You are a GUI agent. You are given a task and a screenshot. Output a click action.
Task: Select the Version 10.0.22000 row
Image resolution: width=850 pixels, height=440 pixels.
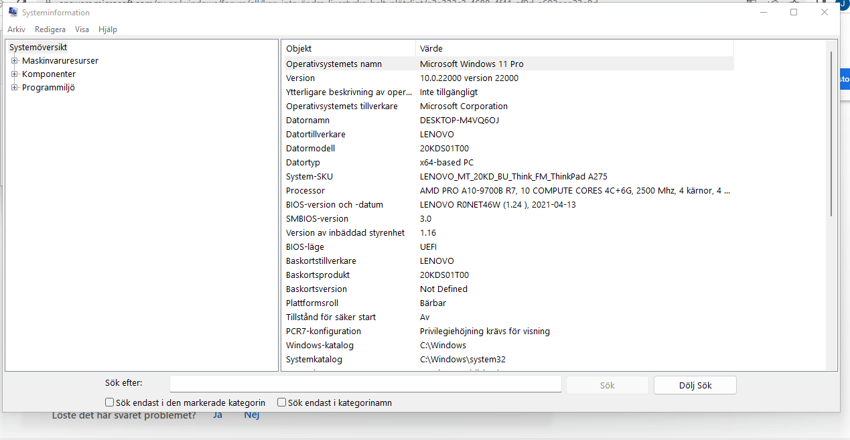[508, 78]
